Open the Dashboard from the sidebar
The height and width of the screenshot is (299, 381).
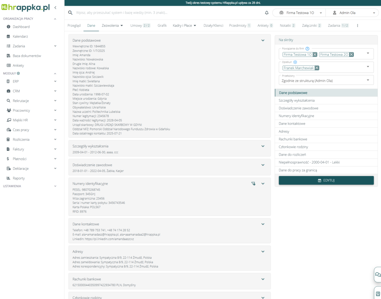[x=21, y=27]
